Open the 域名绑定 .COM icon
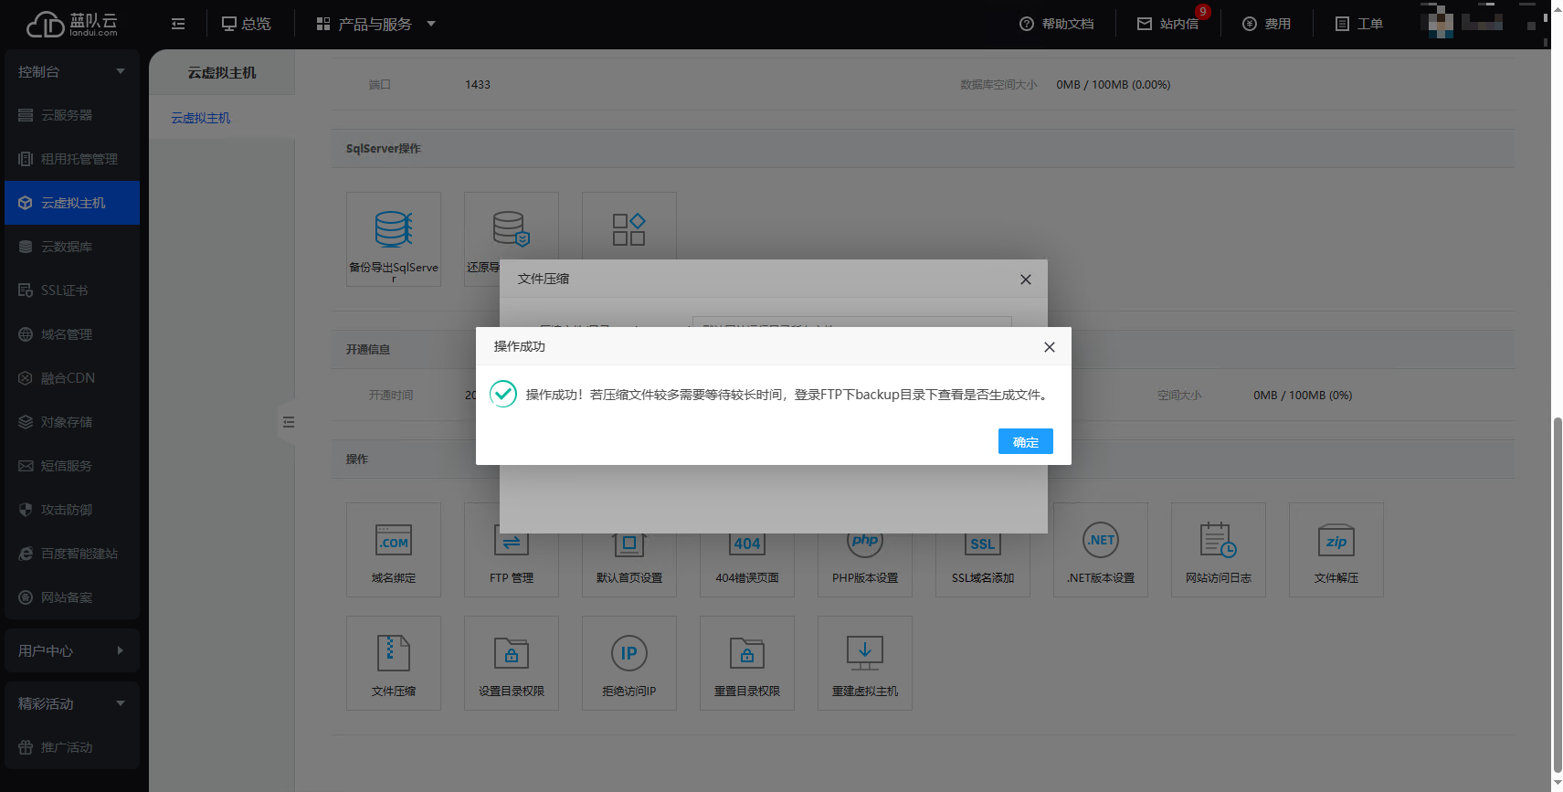Screen dimensions: 1563x792 [394, 550]
